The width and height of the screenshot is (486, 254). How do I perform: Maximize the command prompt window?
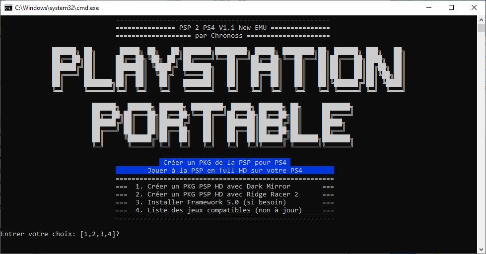pyautogui.click(x=451, y=7)
